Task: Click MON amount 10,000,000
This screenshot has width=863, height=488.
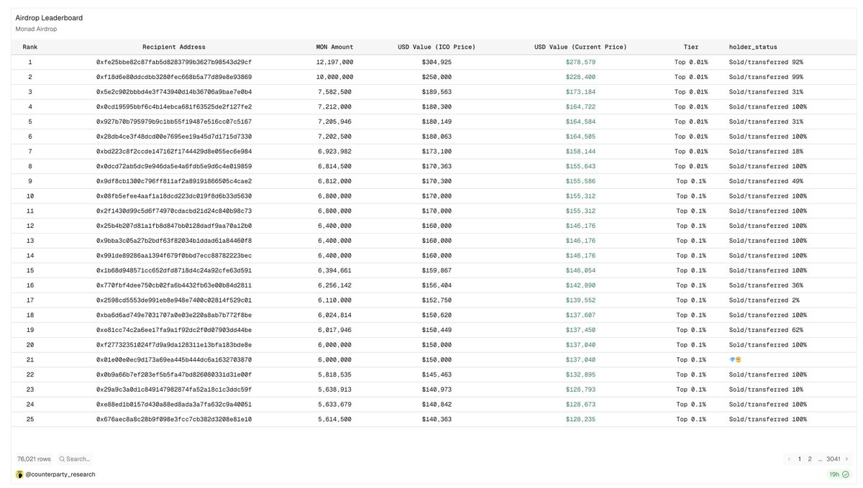Action: point(334,77)
